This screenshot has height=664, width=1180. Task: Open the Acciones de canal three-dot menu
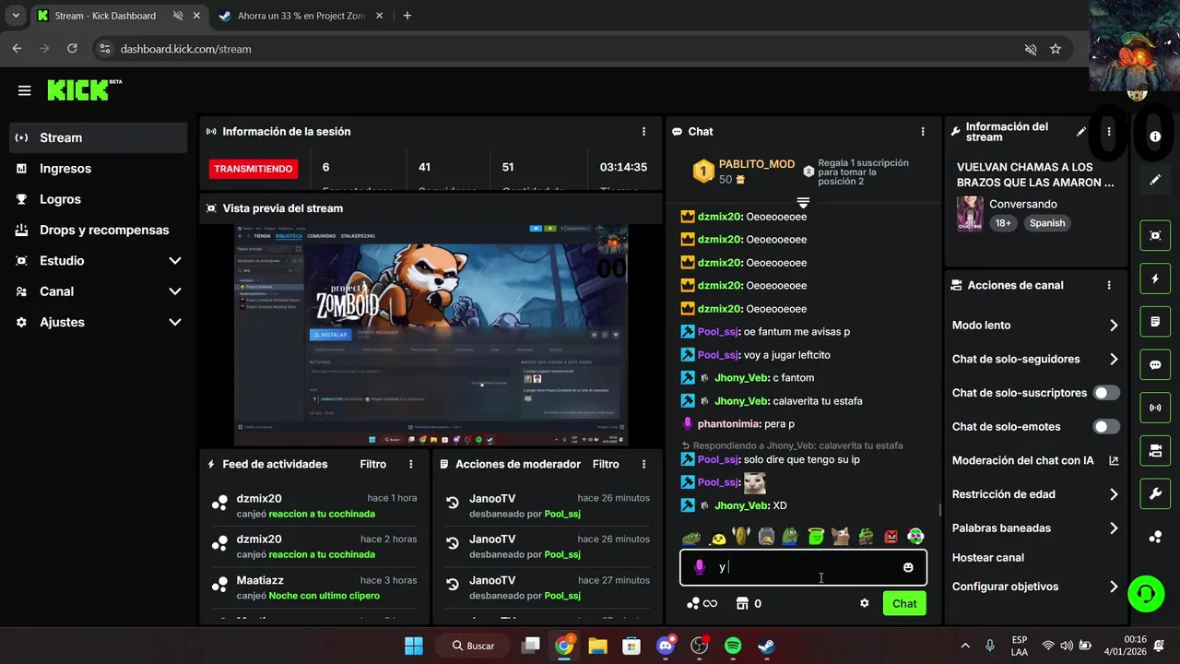coord(1109,286)
